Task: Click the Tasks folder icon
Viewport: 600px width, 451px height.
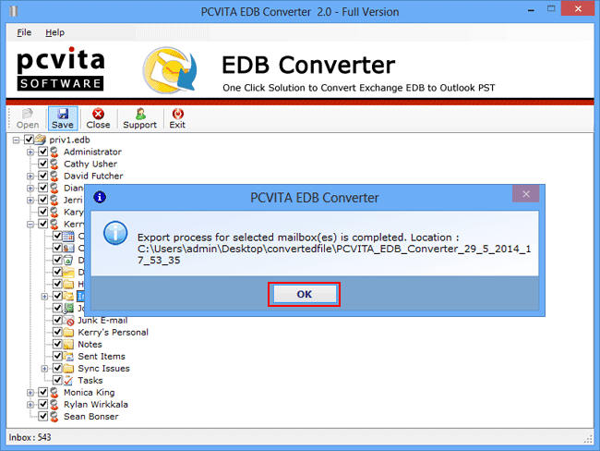Action: (x=68, y=381)
